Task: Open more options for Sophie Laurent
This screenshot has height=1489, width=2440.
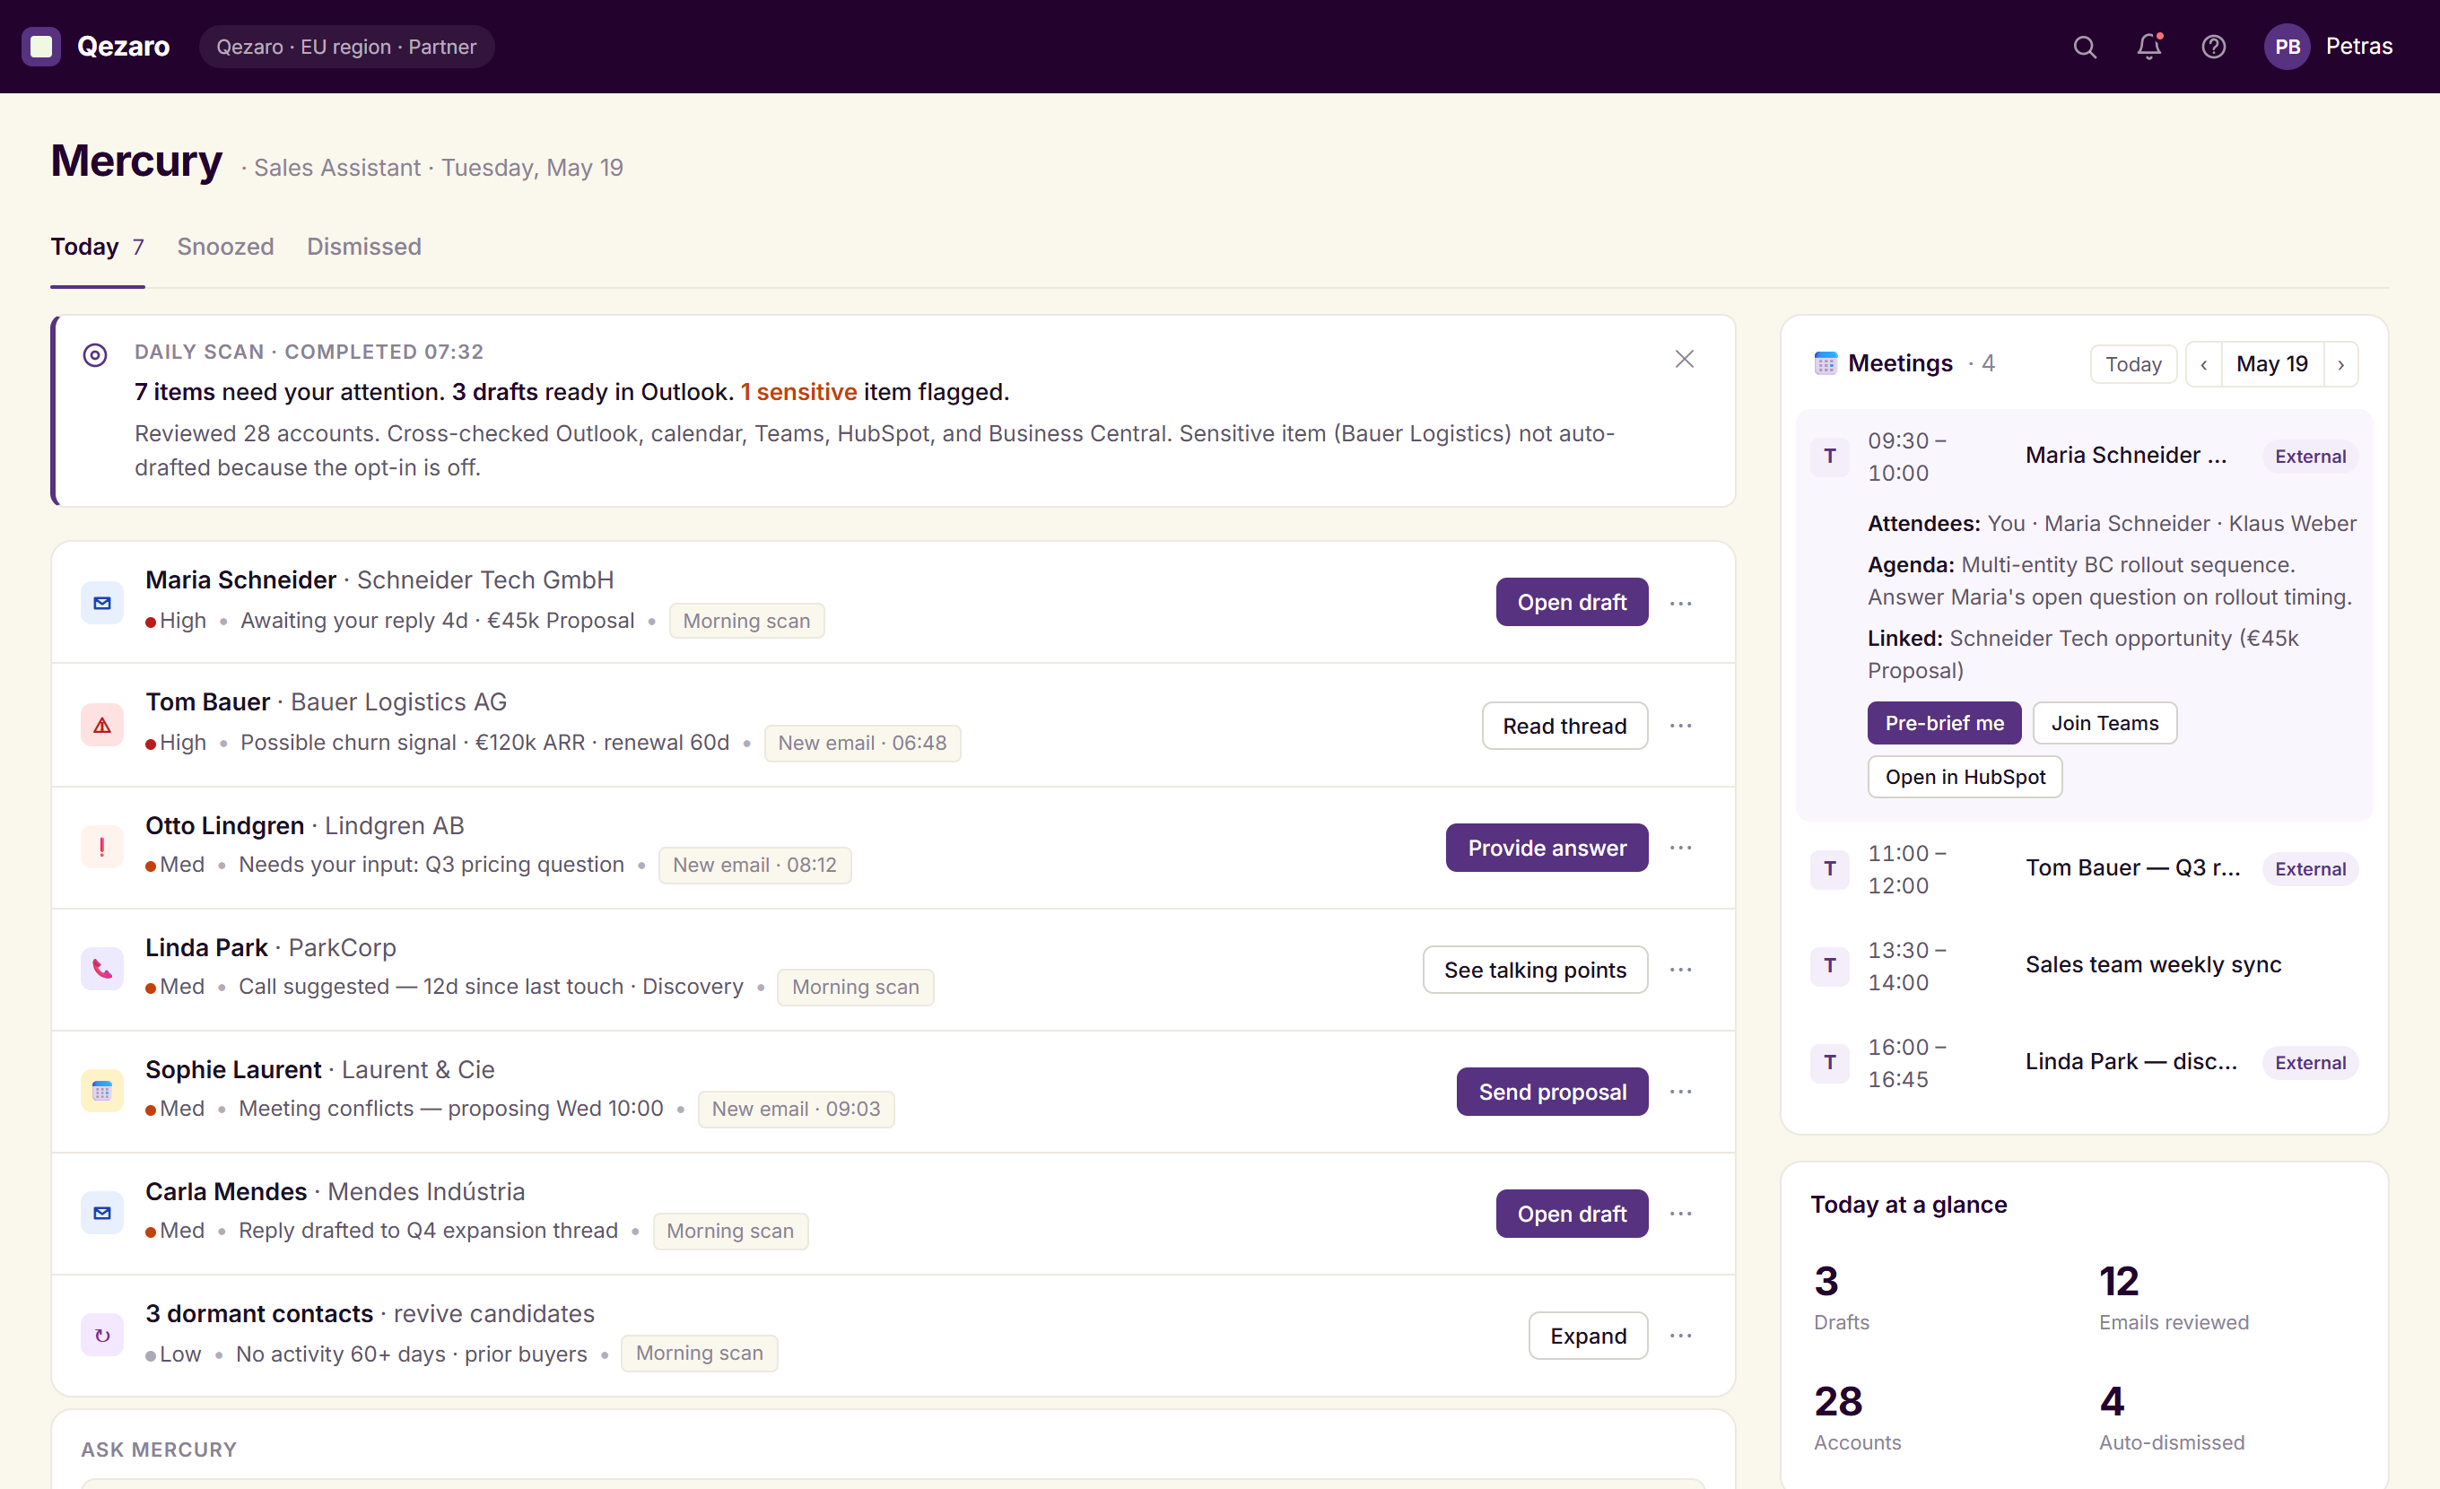Action: pyautogui.click(x=1680, y=1091)
